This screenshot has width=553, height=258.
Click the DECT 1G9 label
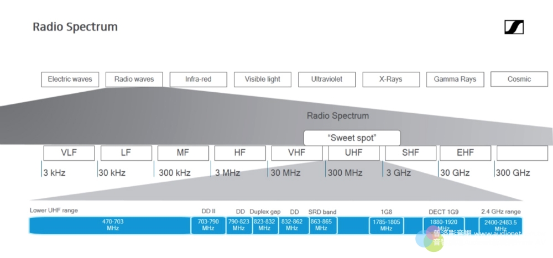[444, 212]
